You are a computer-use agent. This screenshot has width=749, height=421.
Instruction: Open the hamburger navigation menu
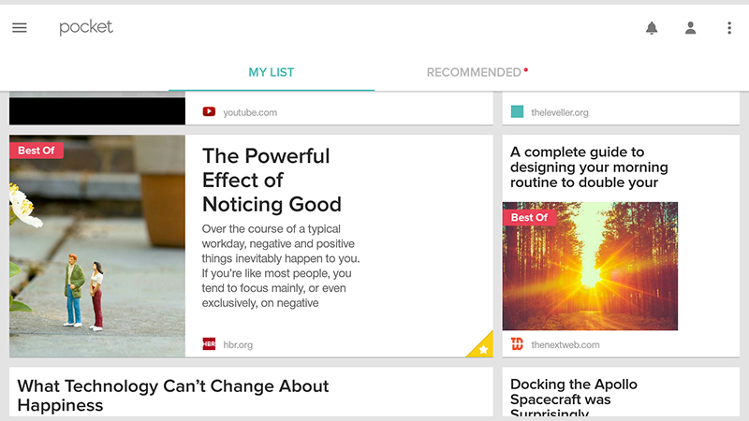(20, 28)
